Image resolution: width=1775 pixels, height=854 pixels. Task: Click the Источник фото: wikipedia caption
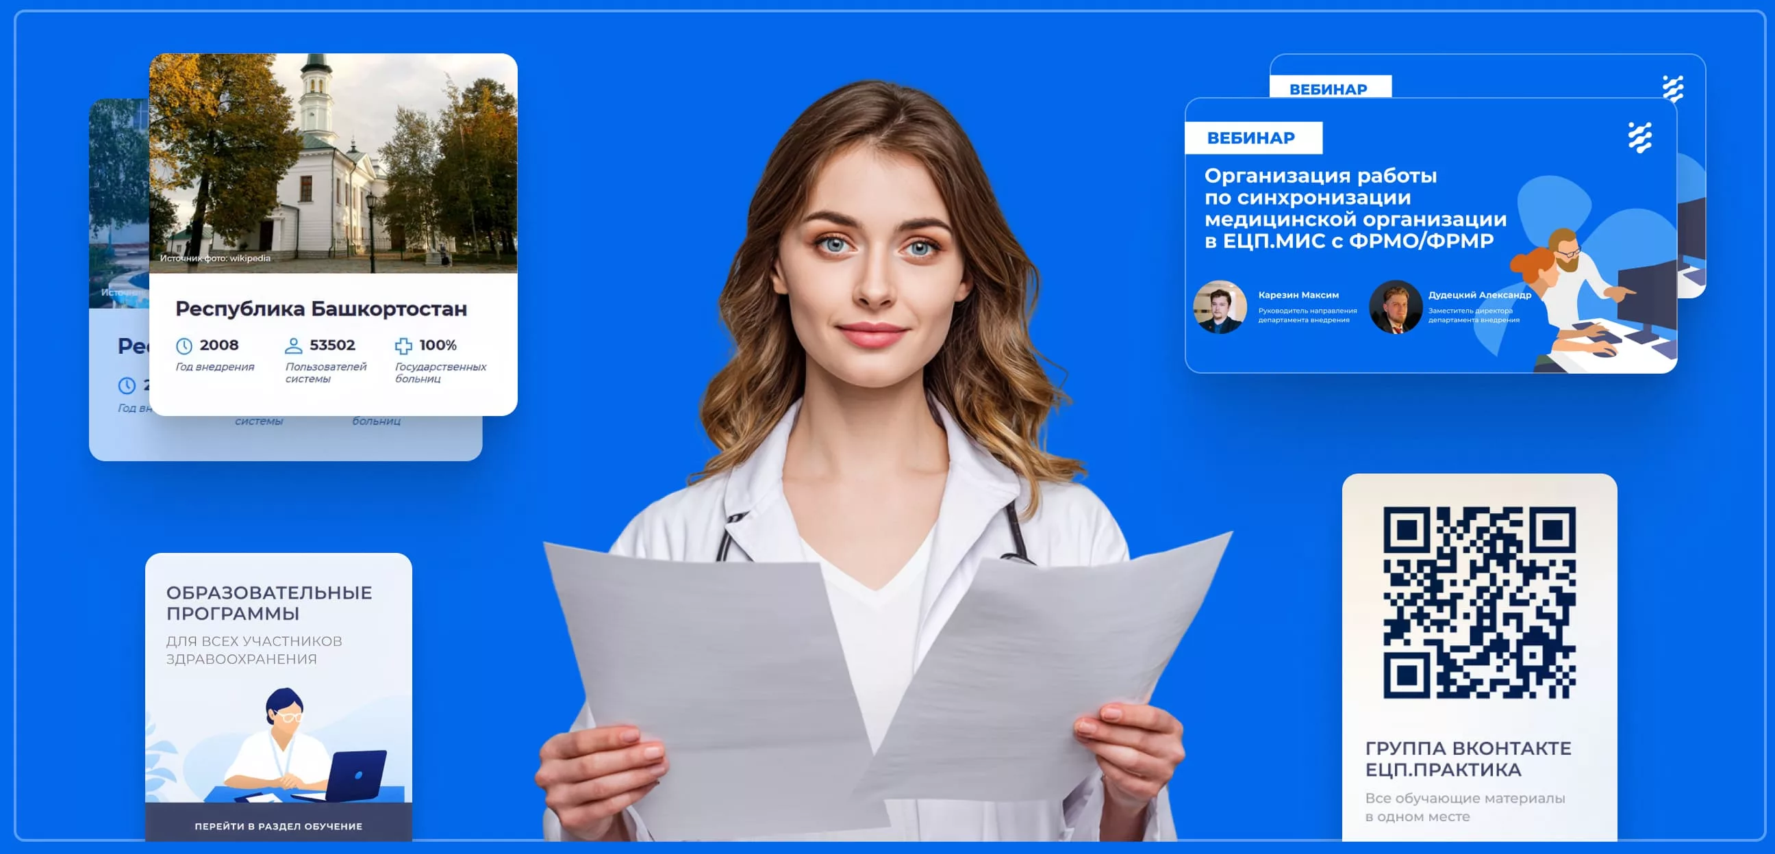[215, 258]
